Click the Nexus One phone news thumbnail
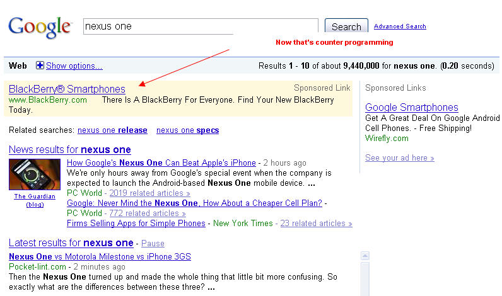 (x=35, y=174)
